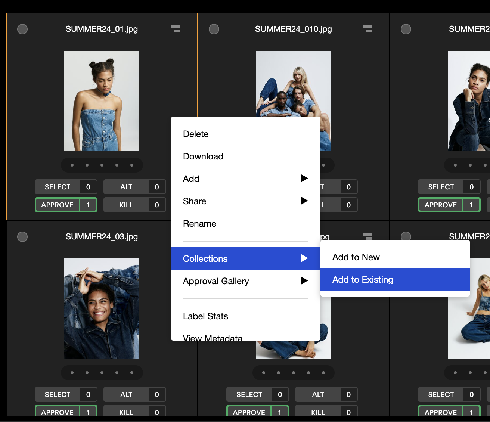This screenshot has width=490, height=422.
Task: Choose Delete from the context menu
Action: point(246,134)
